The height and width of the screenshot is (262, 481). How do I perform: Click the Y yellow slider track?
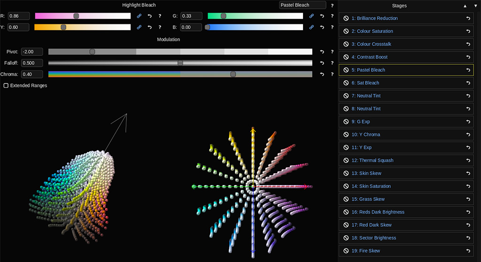(83, 27)
